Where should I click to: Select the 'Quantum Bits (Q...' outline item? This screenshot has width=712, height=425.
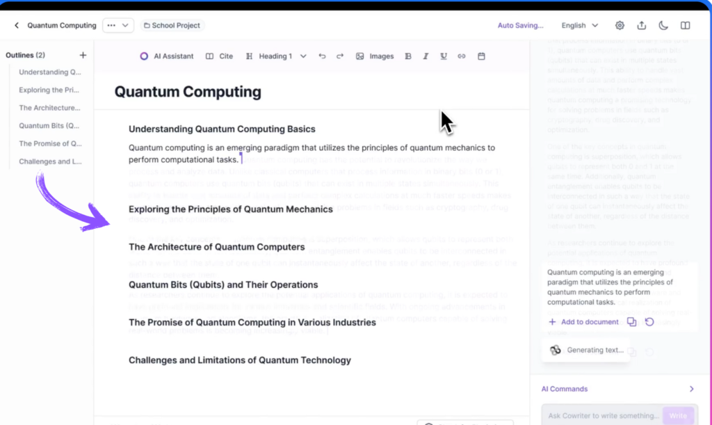click(49, 126)
